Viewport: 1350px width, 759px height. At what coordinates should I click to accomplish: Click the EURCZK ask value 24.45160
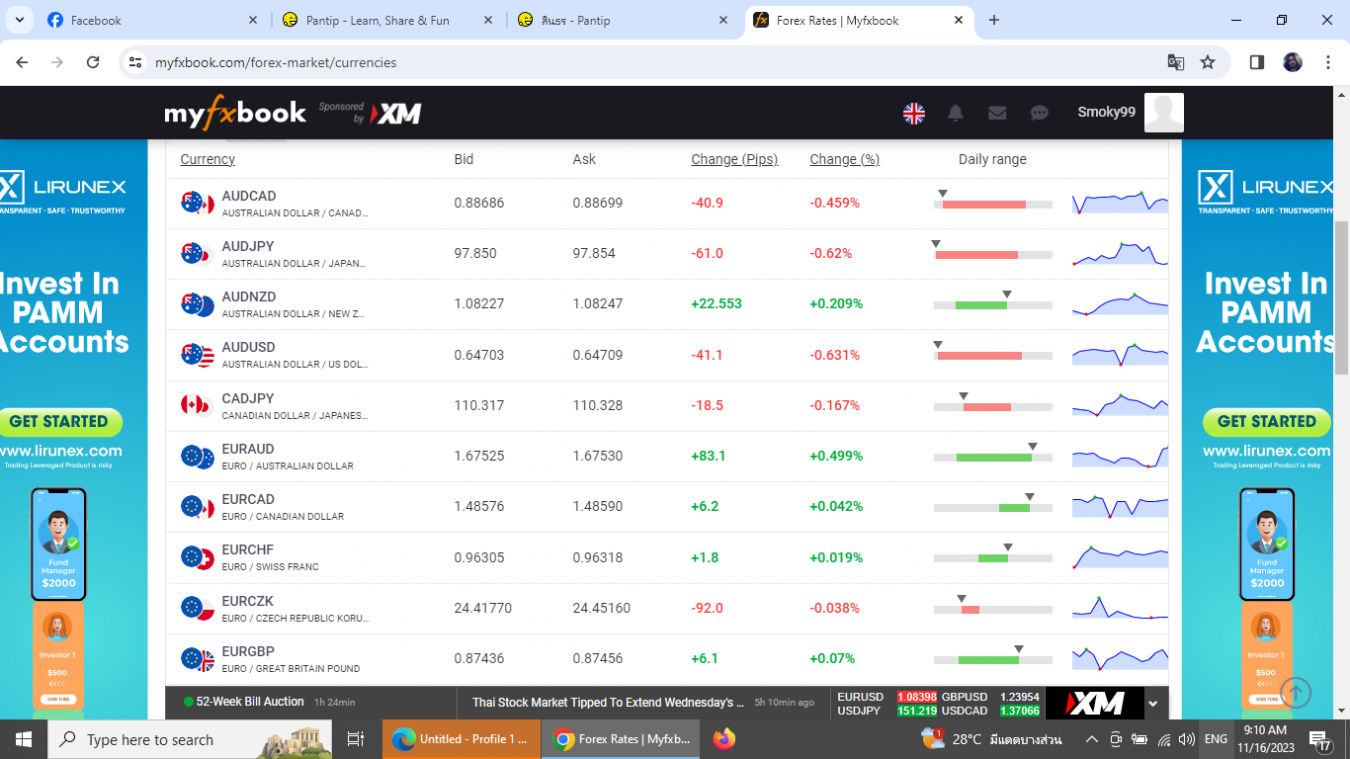point(601,608)
